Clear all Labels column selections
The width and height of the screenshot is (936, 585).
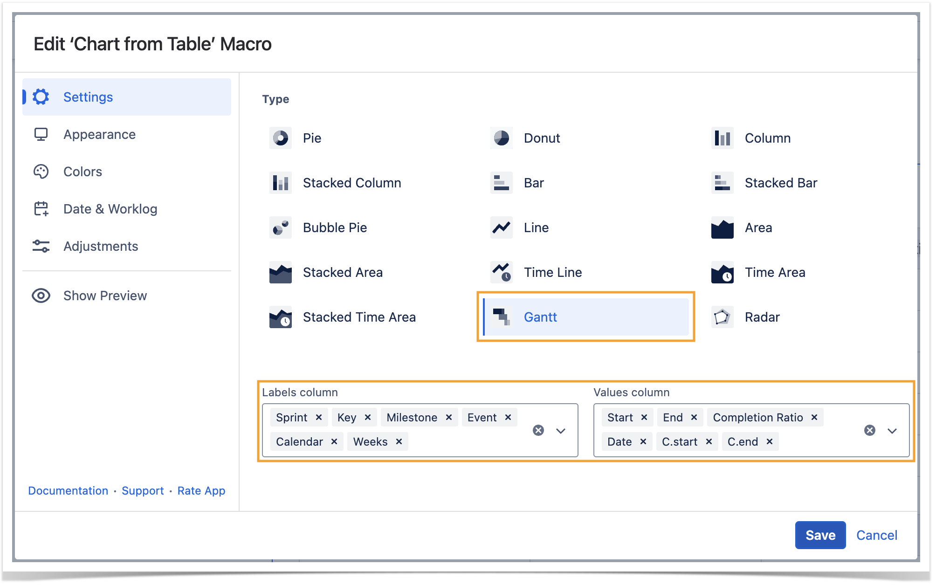tap(538, 430)
